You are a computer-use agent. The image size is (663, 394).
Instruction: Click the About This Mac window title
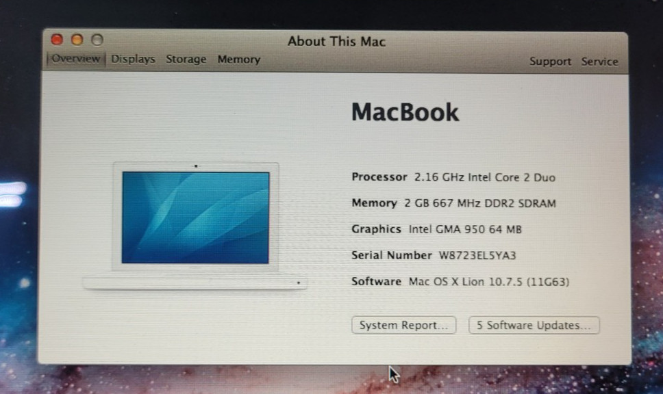pyautogui.click(x=336, y=42)
